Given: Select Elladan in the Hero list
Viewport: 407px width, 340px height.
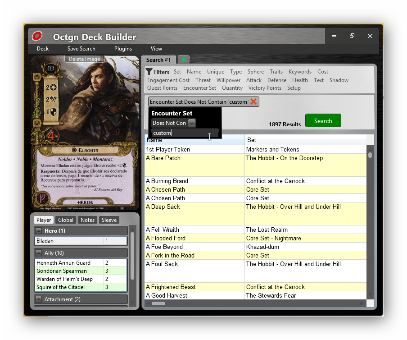Looking at the screenshot, I should pos(81,241).
